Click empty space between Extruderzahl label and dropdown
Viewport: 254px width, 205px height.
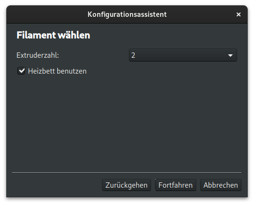(94, 55)
